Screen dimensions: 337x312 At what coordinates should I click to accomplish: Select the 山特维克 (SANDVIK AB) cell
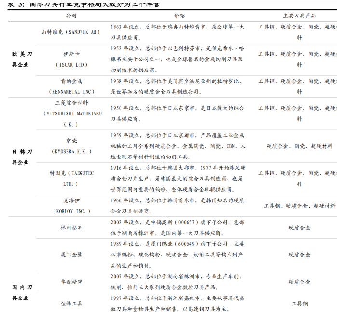click(71, 32)
